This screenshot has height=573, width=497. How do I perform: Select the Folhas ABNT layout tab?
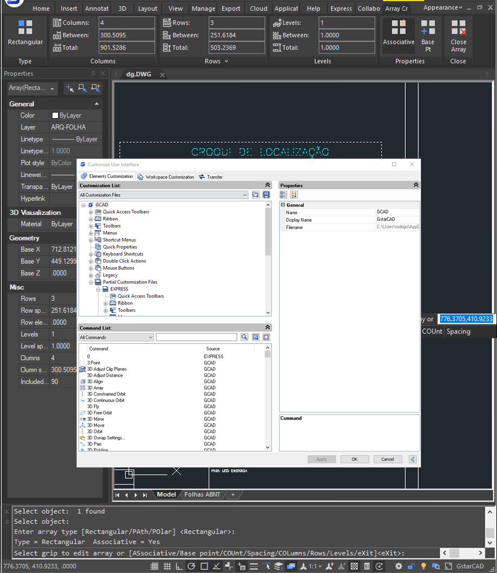click(x=202, y=495)
